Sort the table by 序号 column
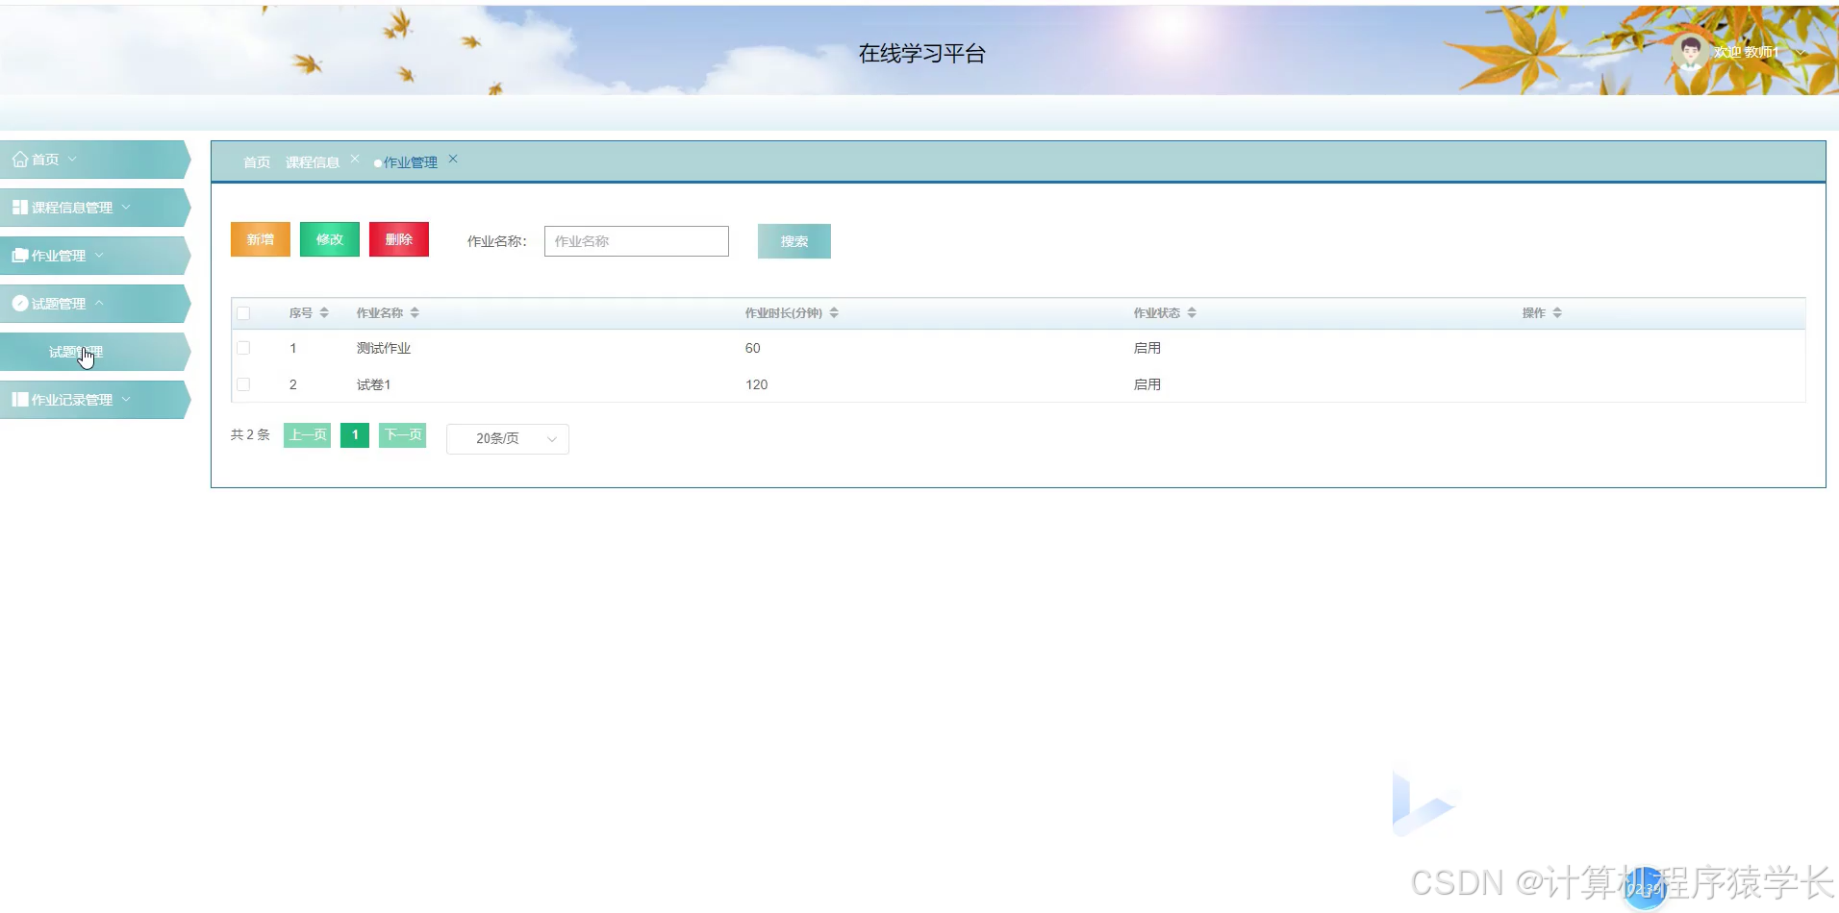This screenshot has height=913, width=1839. point(324,312)
